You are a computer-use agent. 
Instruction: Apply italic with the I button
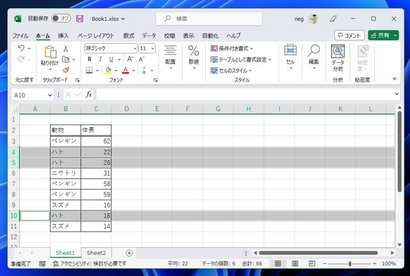(101, 59)
